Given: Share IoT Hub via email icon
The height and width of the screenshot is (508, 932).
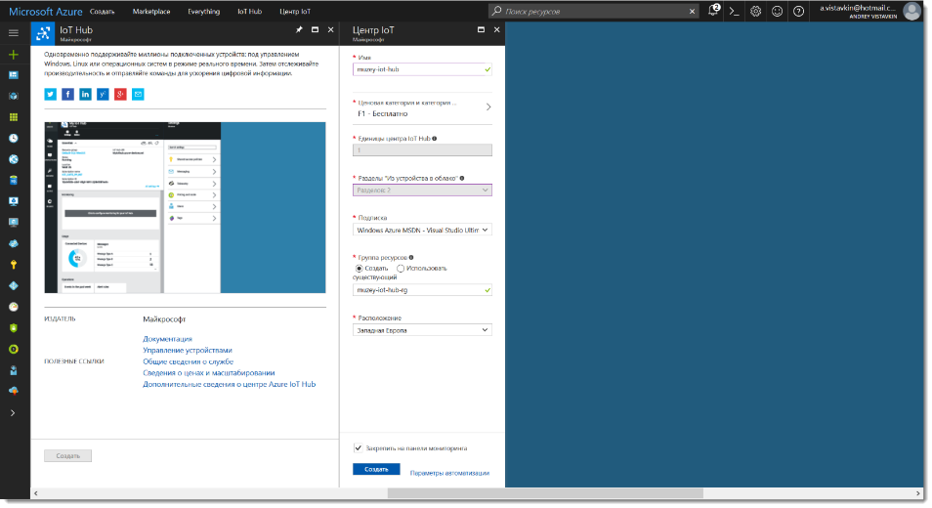Looking at the screenshot, I should point(138,95).
